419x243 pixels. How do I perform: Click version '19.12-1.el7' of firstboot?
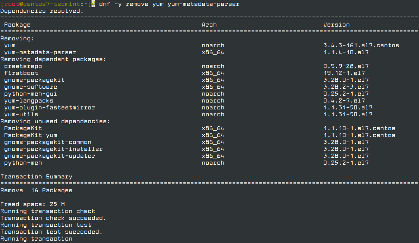pyautogui.click(x=344, y=73)
